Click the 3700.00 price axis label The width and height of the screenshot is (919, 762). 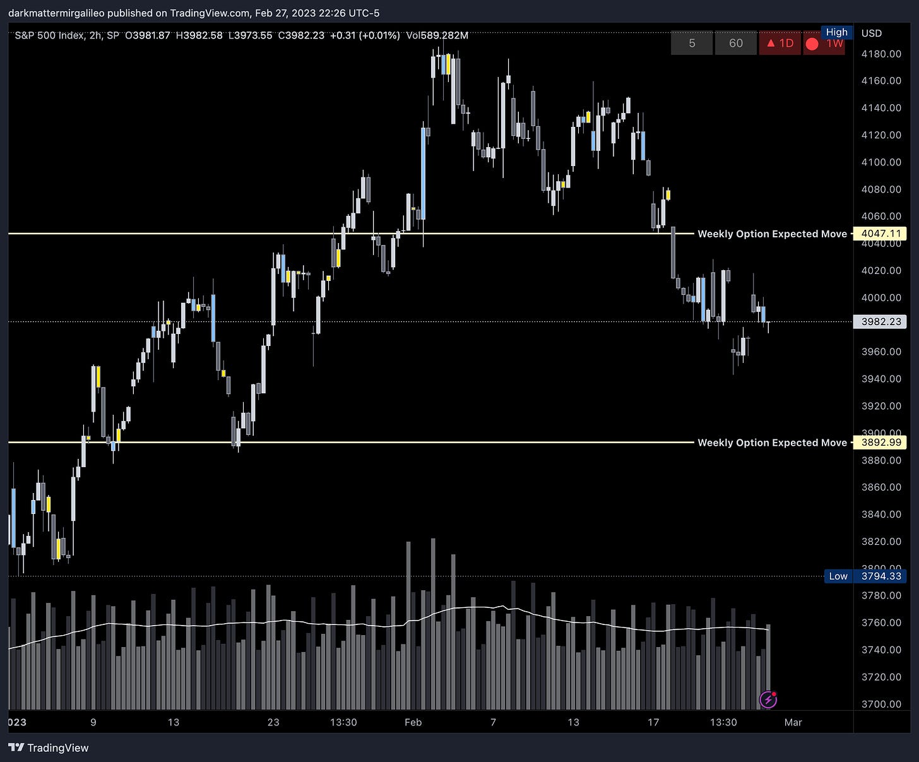[881, 704]
